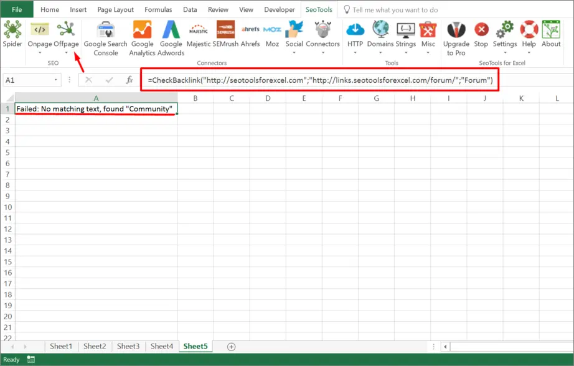Switch to the Developer ribbon tab

coord(280,9)
